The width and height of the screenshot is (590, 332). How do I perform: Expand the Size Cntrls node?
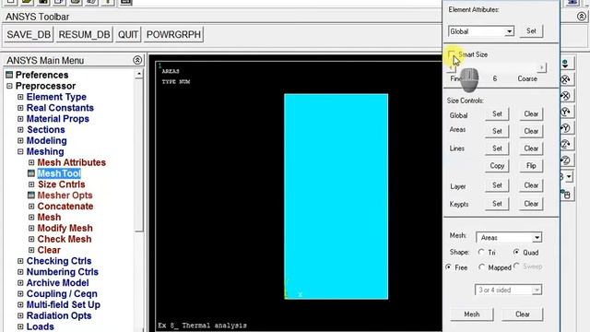coord(31,184)
